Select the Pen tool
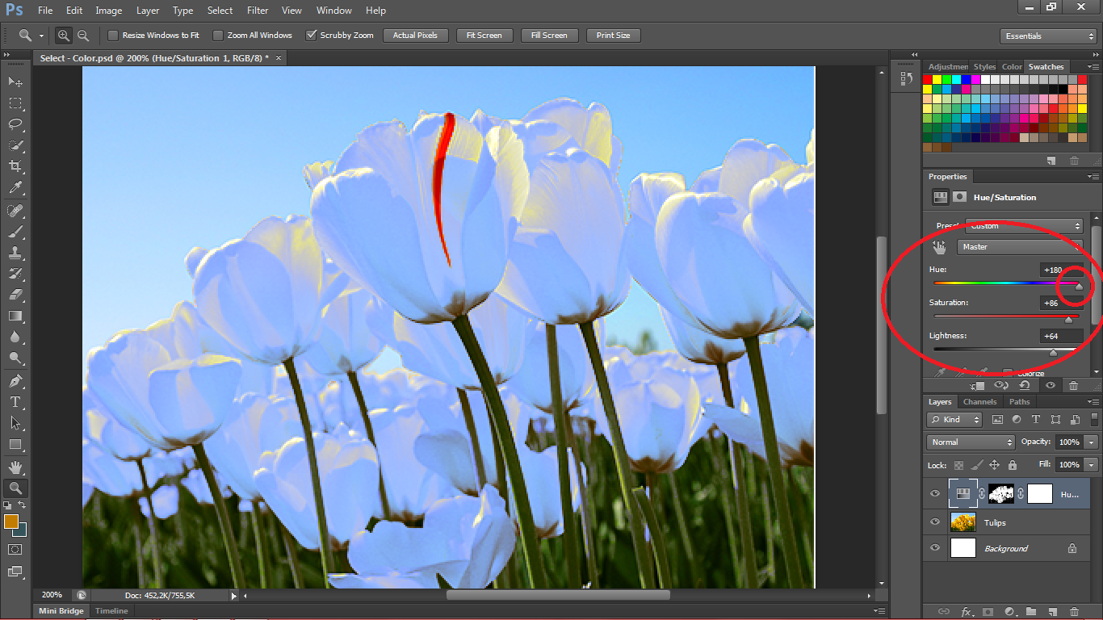1103x620 pixels. point(15,381)
